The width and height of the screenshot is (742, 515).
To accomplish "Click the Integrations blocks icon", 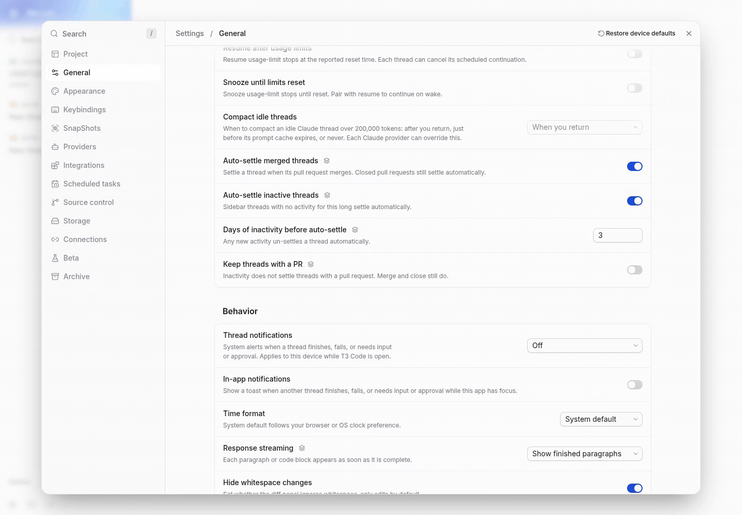I will [55, 165].
